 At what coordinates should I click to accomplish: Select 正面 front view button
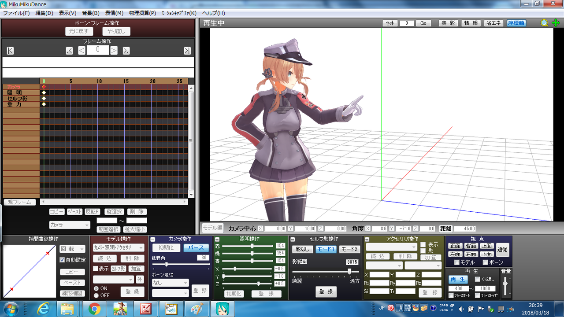pyautogui.click(x=455, y=246)
